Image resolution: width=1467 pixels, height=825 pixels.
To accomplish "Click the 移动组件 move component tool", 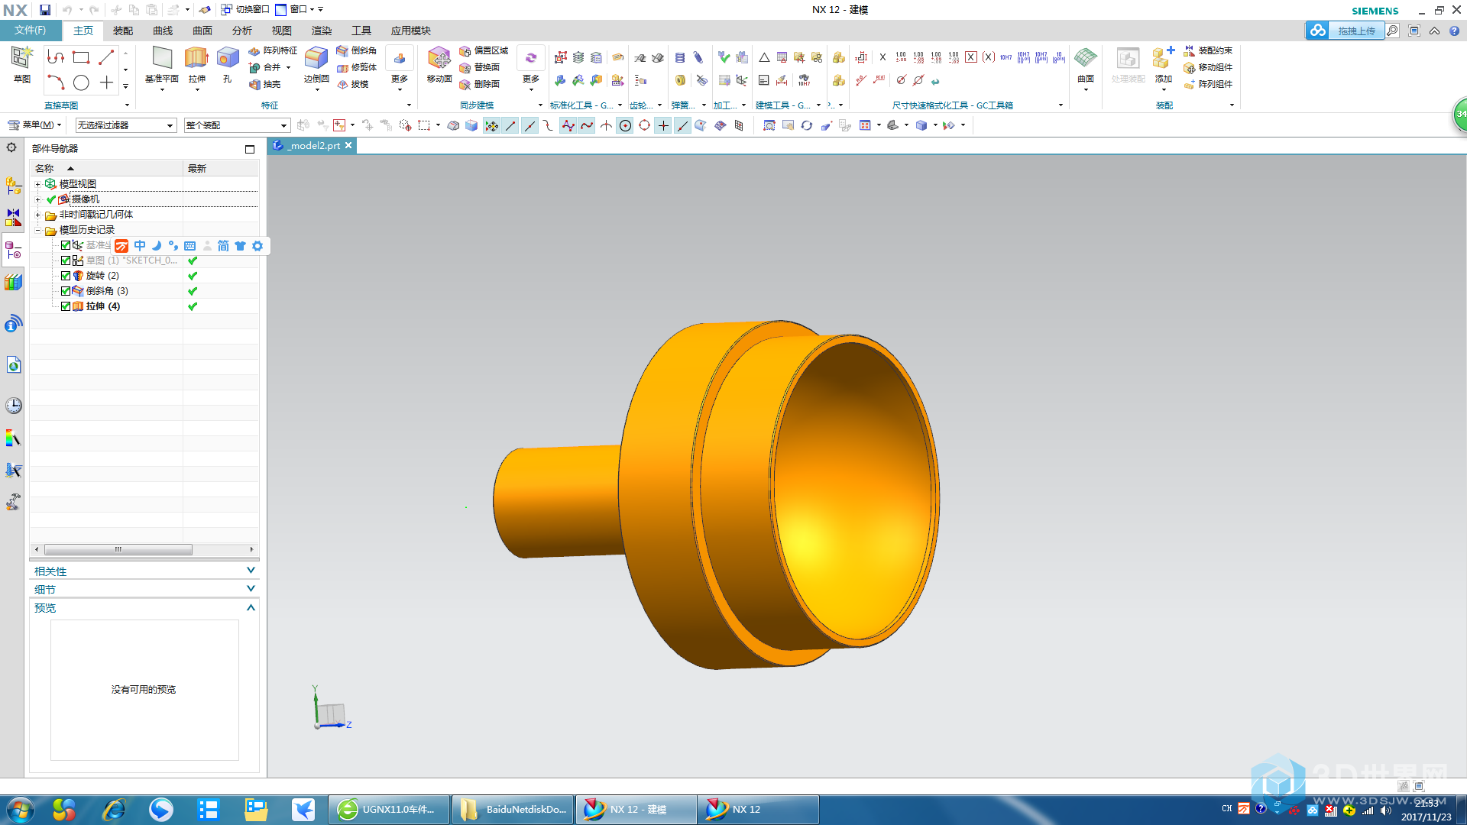I will coord(1208,67).
